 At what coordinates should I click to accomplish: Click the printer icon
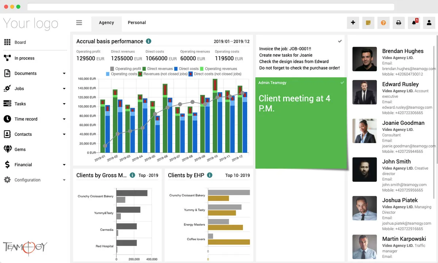[399, 23]
